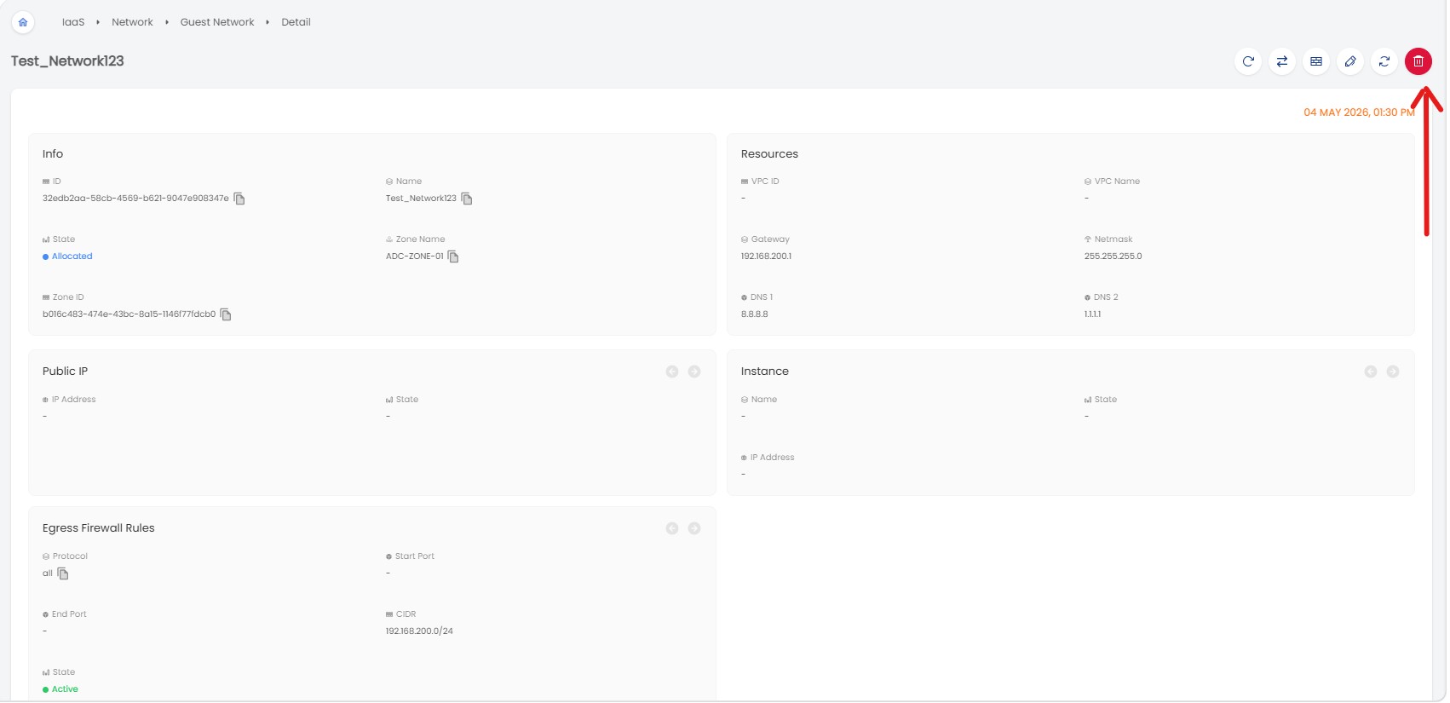
Task: Navigate to IaaS breadcrumb
Action: click(x=73, y=22)
